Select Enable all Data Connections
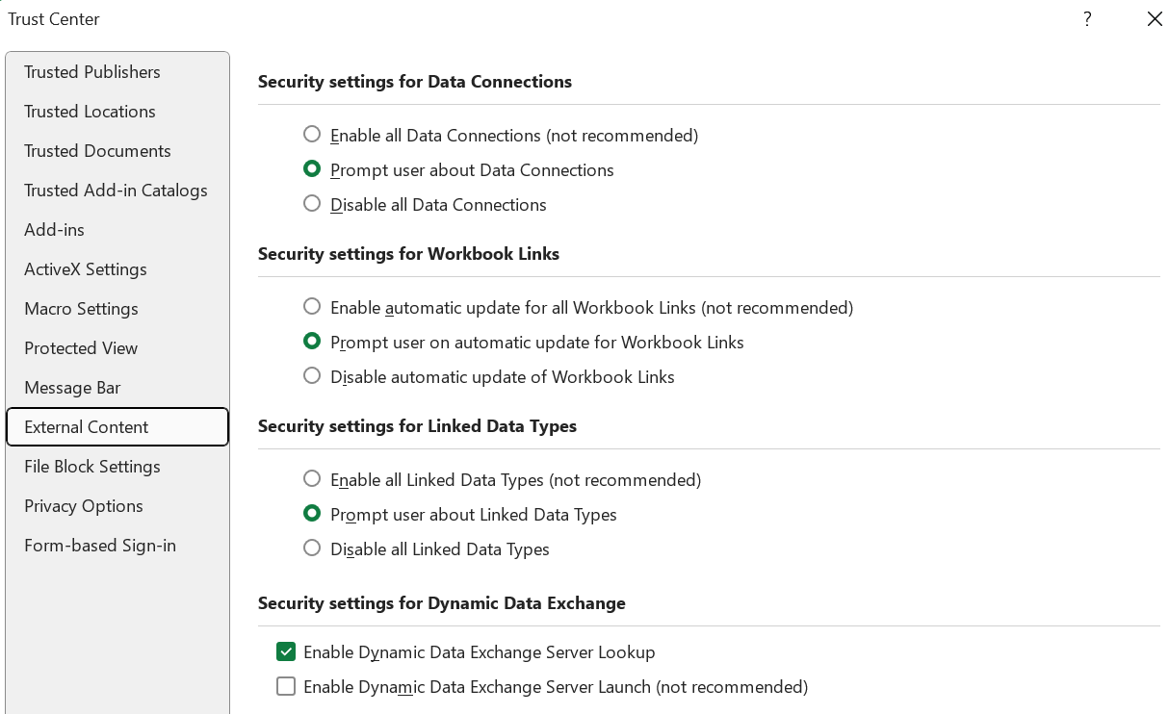The image size is (1169, 714). point(312,134)
